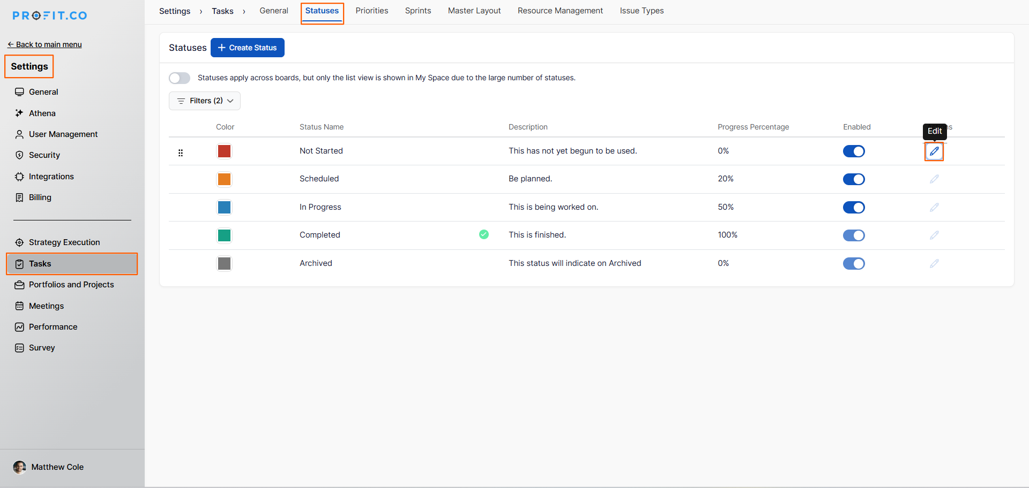Toggle the list-view-only statuses switch
This screenshot has width=1029, height=488.
180,78
